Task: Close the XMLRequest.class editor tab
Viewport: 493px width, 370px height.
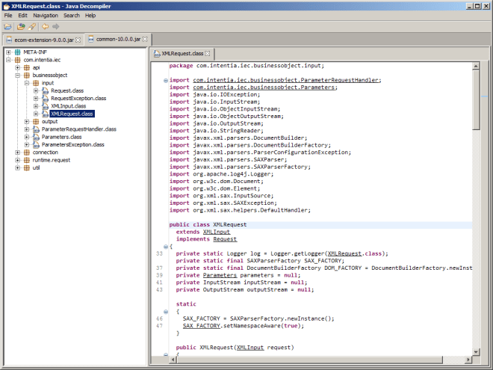Action: coord(209,54)
